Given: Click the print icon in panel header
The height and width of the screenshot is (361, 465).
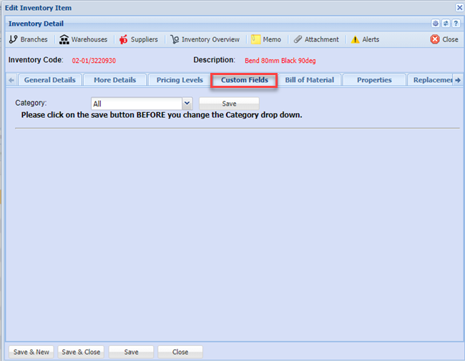Looking at the screenshot, I should pos(435,24).
